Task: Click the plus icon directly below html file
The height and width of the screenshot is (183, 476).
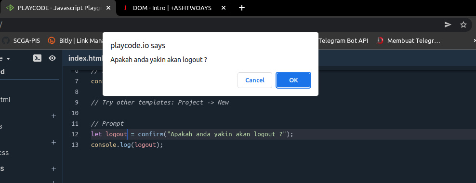Action: point(54,116)
